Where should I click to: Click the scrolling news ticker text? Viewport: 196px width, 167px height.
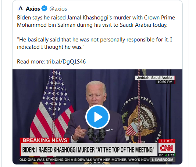(85, 160)
